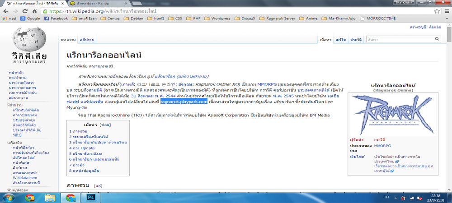Open the MORROCC'TIME bookmark
452x203 pixels.
click(377, 18)
